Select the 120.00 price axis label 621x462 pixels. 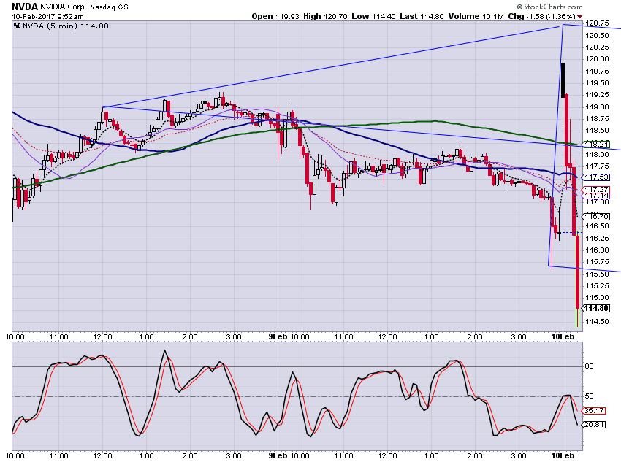(597, 59)
